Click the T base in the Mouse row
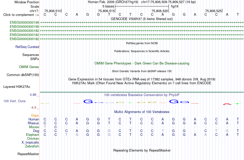Image resolution: width=244 pixels, height=160 pixels. (45, 127)
